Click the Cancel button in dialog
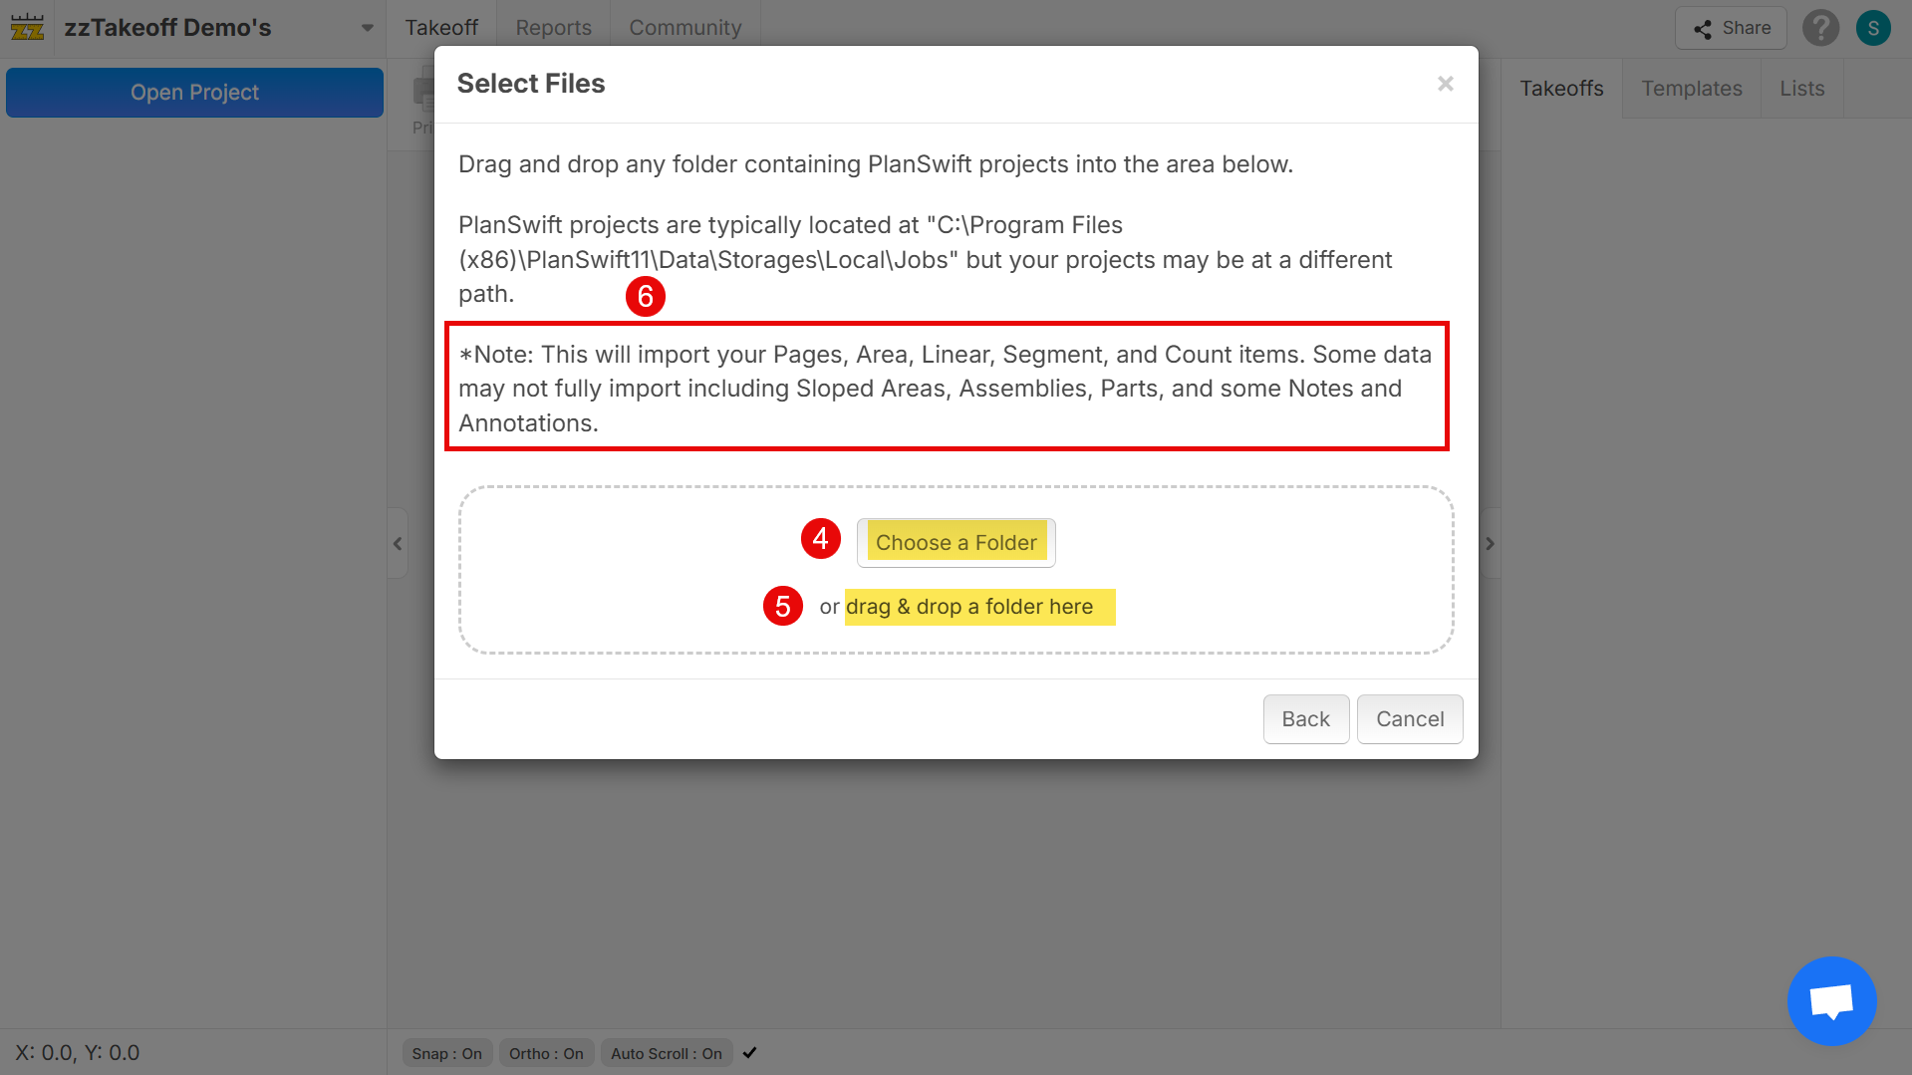 click(x=1410, y=719)
